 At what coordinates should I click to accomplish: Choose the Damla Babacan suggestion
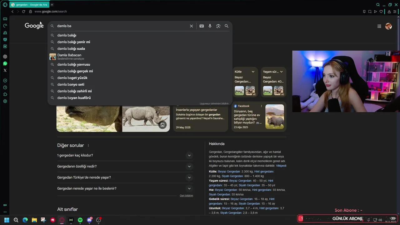[140, 57]
